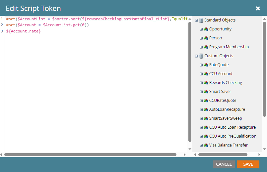
Task: Expand the Program Membership node
Action: (201, 47)
